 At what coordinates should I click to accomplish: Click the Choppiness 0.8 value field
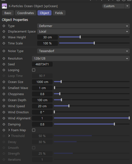[x=42, y=94]
